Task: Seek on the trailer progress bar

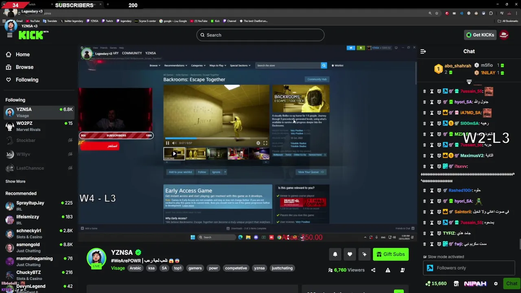Action: (216, 138)
